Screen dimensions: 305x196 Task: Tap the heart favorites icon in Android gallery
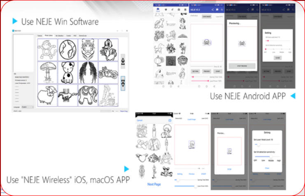coord(165,9)
